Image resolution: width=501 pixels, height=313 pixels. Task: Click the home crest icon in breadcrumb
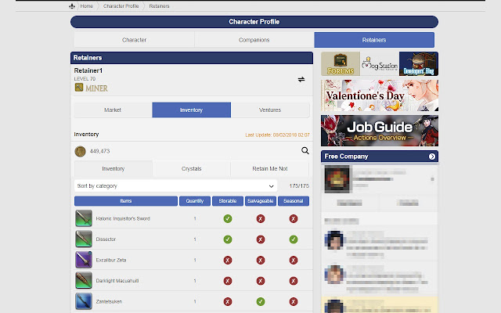pyautogui.click(x=72, y=6)
